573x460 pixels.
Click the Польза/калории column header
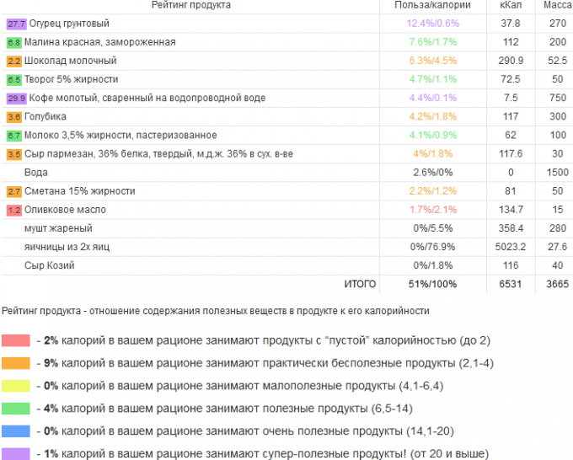pyautogui.click(x=433, y=6)
